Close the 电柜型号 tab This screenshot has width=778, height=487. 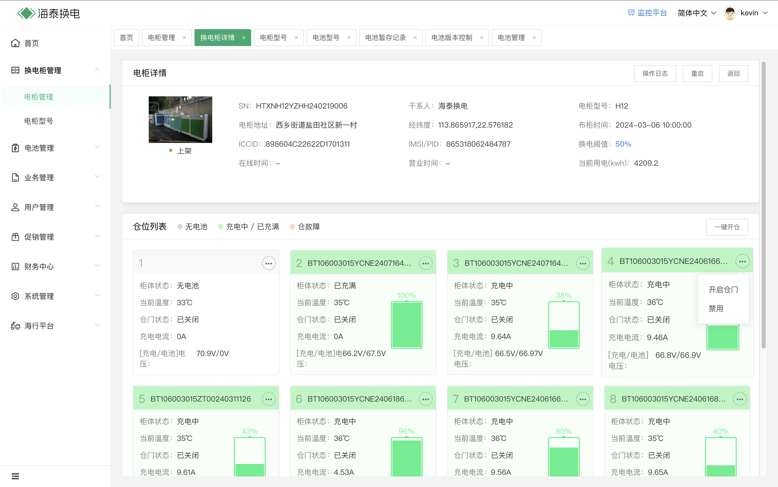296,38
